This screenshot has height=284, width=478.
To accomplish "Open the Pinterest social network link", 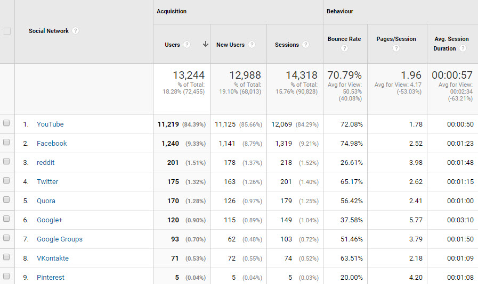I will (x=51, y=278).
